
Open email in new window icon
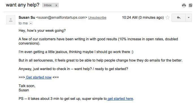click(x=190, y=5)
